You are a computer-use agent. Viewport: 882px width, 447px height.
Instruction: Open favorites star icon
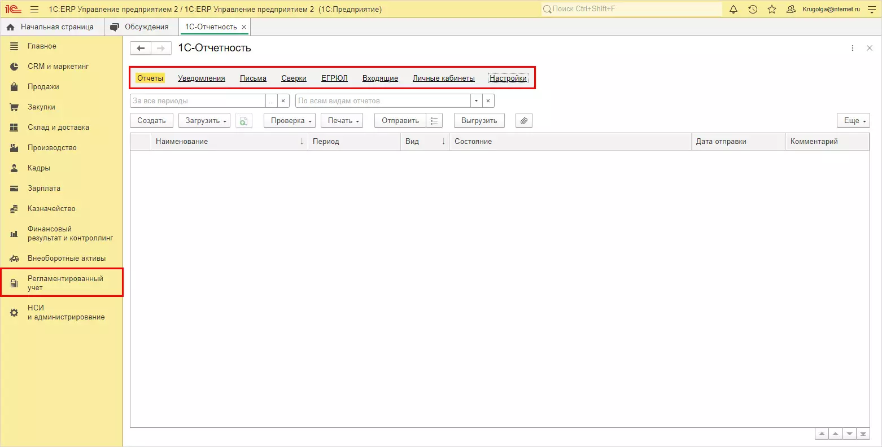click(x=772, y=10)
